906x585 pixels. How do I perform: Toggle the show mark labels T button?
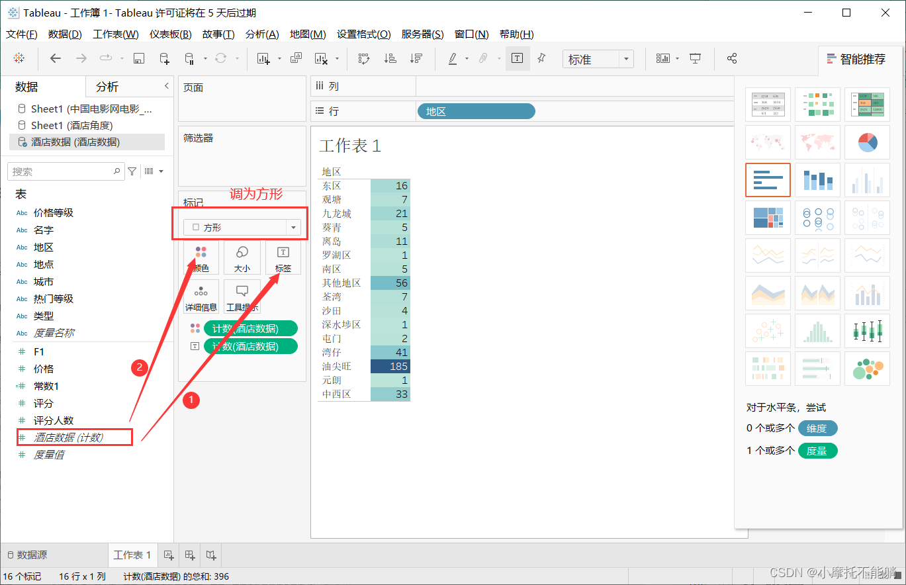click(517, 58)
